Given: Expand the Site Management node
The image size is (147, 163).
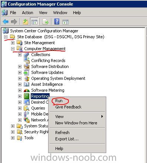Looking at the screenshot, I should [x=13, y=43].
